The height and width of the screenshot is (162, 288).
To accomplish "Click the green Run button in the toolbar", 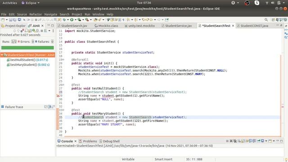I will pyautogui.click(x=72, y=20).
